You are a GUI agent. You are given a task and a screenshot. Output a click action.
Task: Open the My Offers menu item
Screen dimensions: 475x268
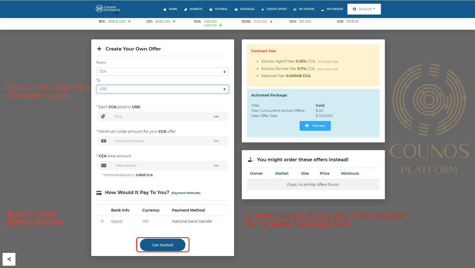(306, 9)
